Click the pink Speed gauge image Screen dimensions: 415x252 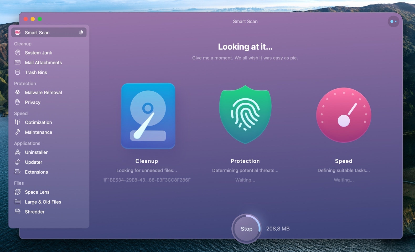pos(344,115)
